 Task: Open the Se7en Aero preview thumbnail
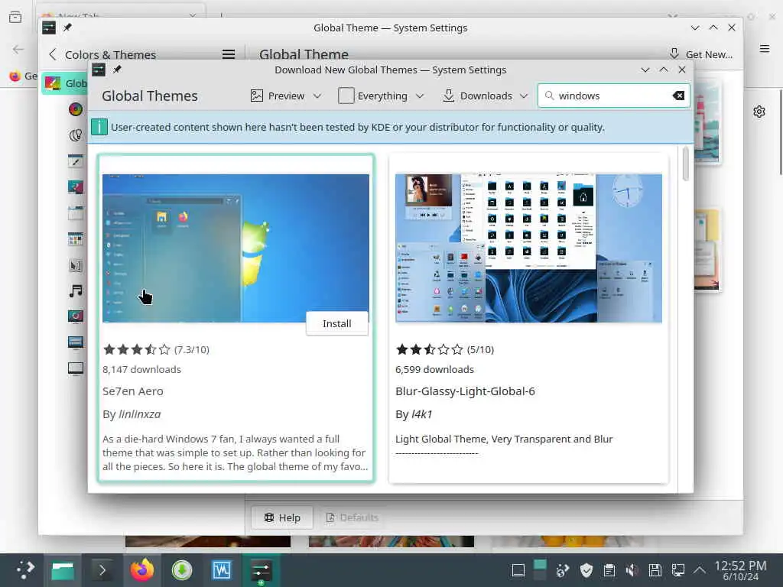(x=236, y=248)
